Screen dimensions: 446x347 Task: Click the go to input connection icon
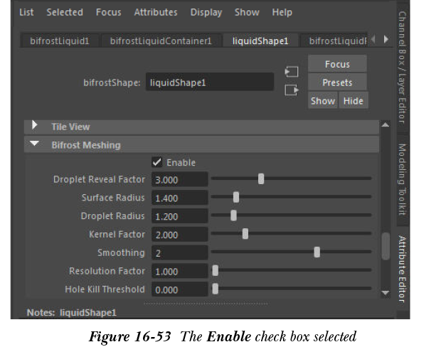[290, 73]
